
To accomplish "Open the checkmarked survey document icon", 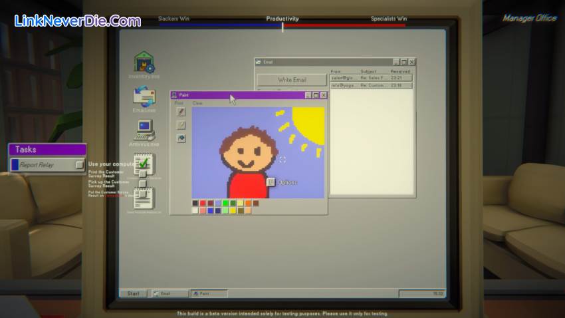I will tap(144, 162).
